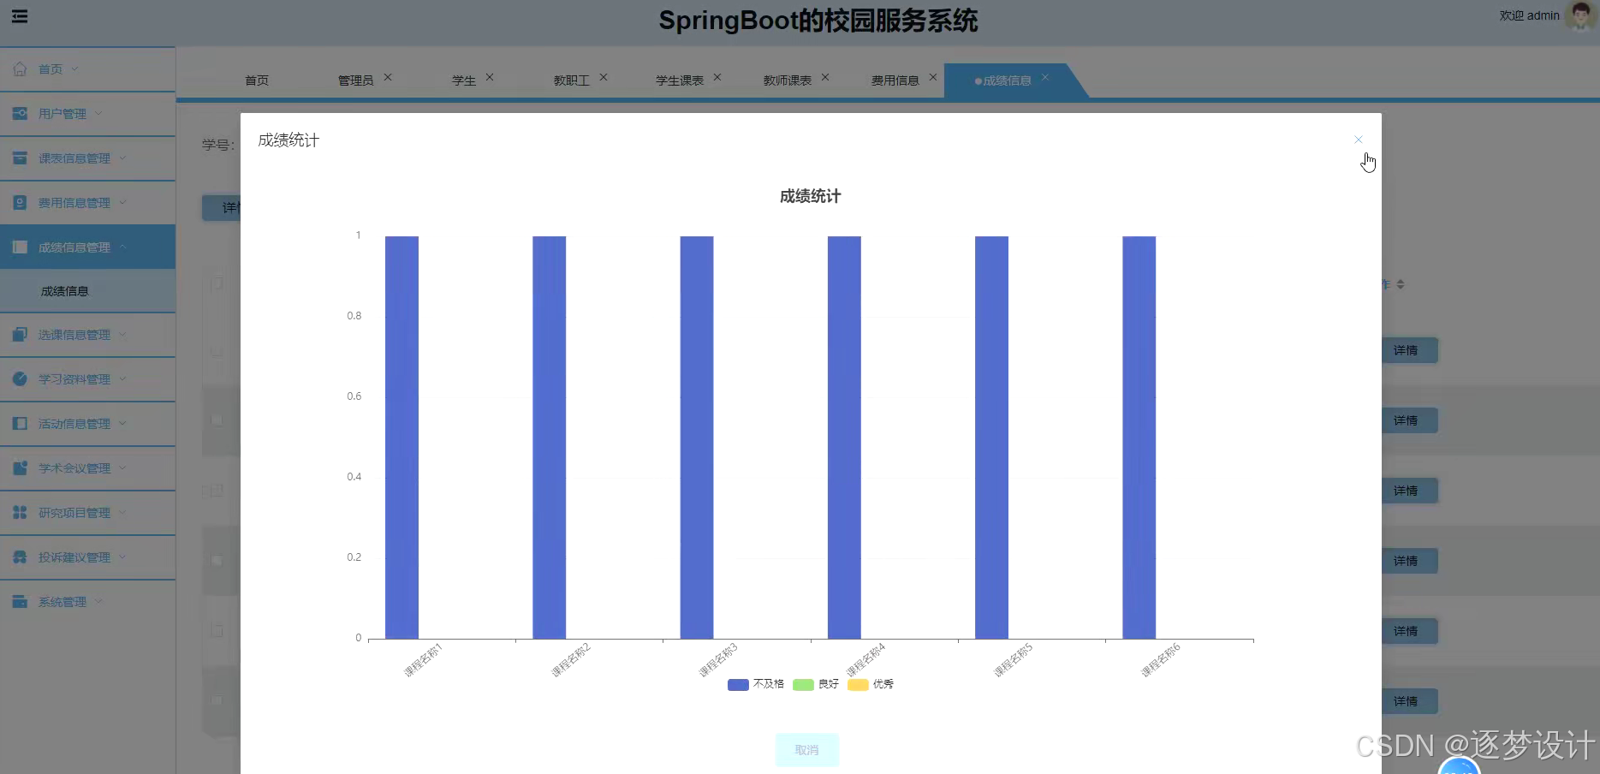Switch to the 学生课表 tab
Viewport: 1600px width, 774px height.
click(679, 80)
